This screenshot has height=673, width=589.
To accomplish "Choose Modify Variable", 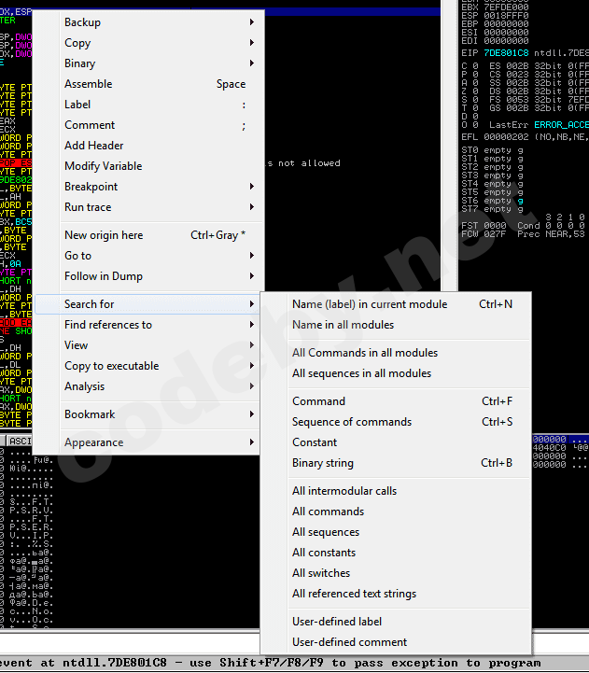I will point(103,166).
